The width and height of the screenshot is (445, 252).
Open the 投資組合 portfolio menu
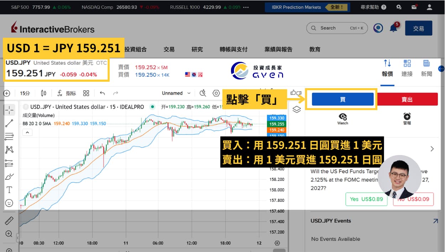click(136, 49)
